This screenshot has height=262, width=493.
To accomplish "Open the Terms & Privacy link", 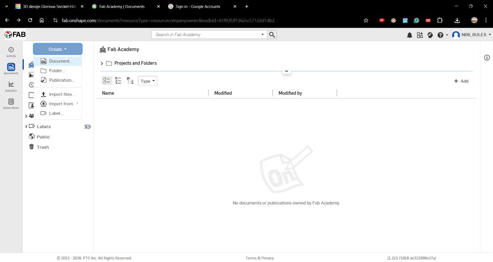I will pos(260,258).
